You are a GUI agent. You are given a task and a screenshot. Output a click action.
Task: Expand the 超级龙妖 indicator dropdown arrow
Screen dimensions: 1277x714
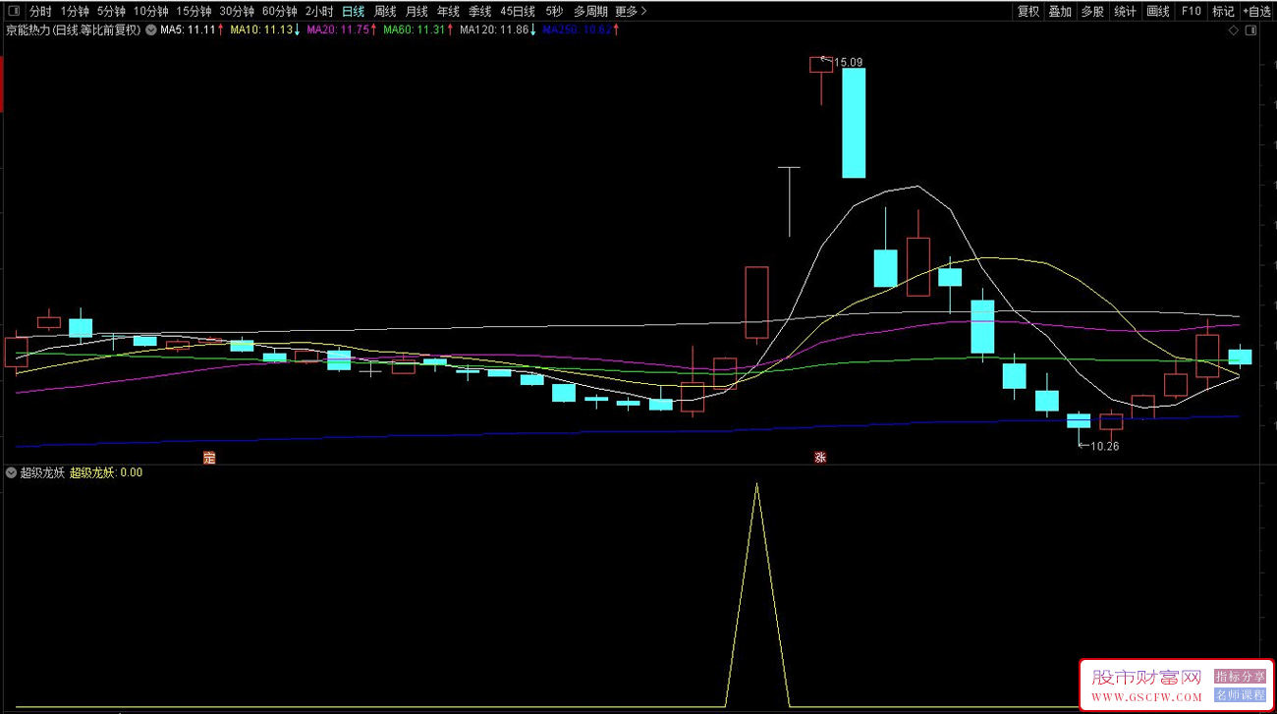pos(11,472)
